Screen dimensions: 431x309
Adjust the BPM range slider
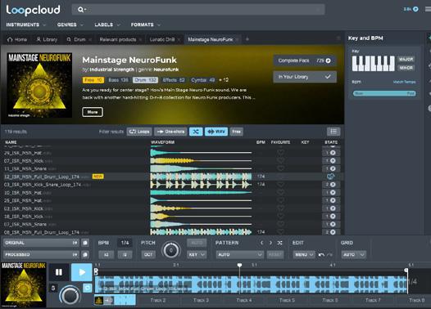(384, 93)
